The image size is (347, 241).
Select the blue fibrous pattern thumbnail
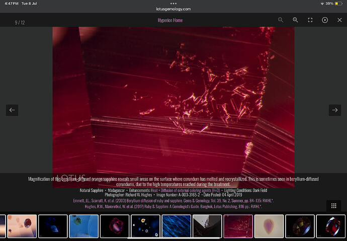pos(177,226)
